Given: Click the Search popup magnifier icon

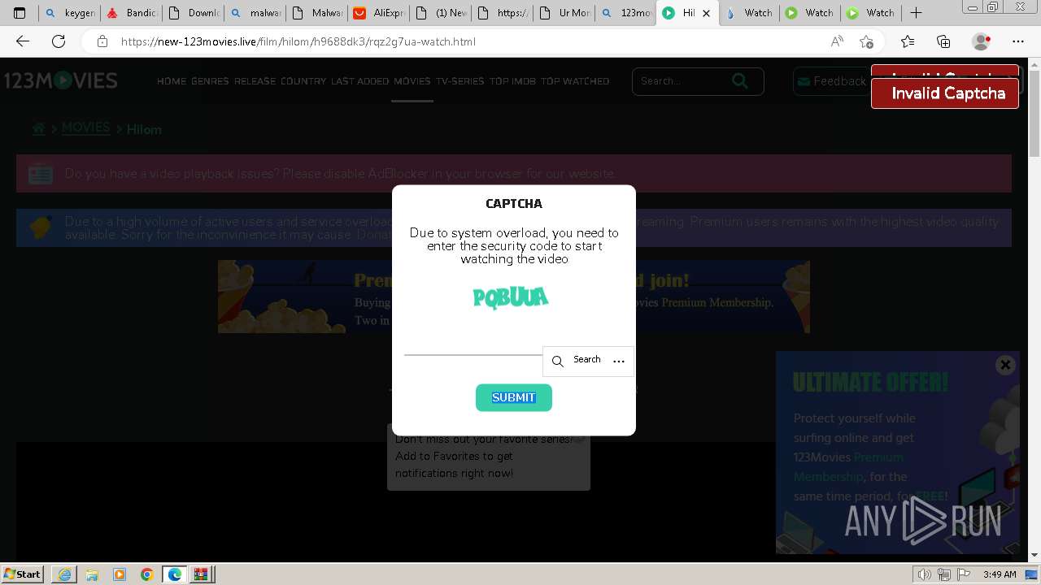Looking at the screenshot, I should click(x=558, y=361).
